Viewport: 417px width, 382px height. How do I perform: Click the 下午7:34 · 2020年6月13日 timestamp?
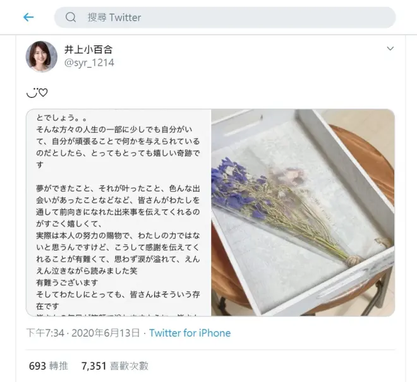pyautogui.click(x=83, y=333)
